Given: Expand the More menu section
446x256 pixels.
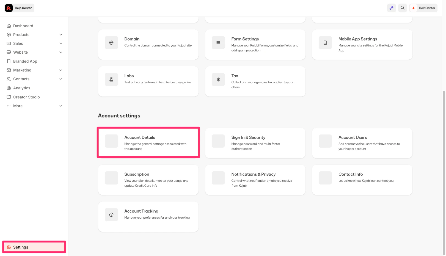Looking at the screenshot, I should pyautogui.click(x=60, y=106).
